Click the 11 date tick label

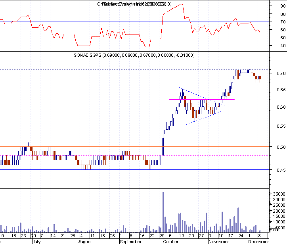pyautogui.click(x=92, y=236)
